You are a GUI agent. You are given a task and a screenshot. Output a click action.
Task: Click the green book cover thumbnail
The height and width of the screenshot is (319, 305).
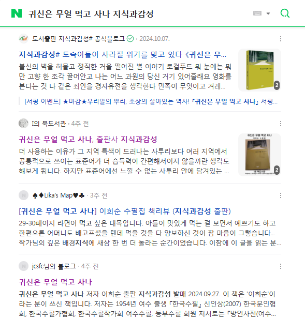click(259, 70)
